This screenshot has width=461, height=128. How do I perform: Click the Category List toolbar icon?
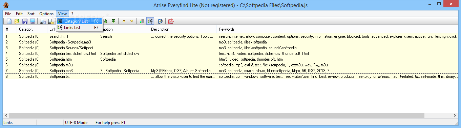[x=142, y=21]
